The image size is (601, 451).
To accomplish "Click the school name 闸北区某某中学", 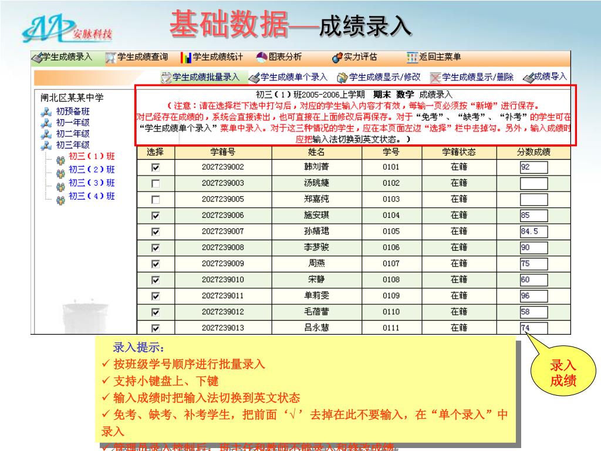I will tap(72, 98).
